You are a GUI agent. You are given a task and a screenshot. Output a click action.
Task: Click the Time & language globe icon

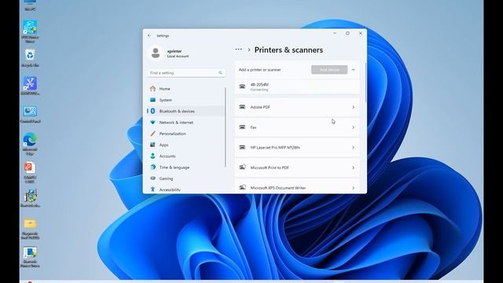[x=152, y=167]
